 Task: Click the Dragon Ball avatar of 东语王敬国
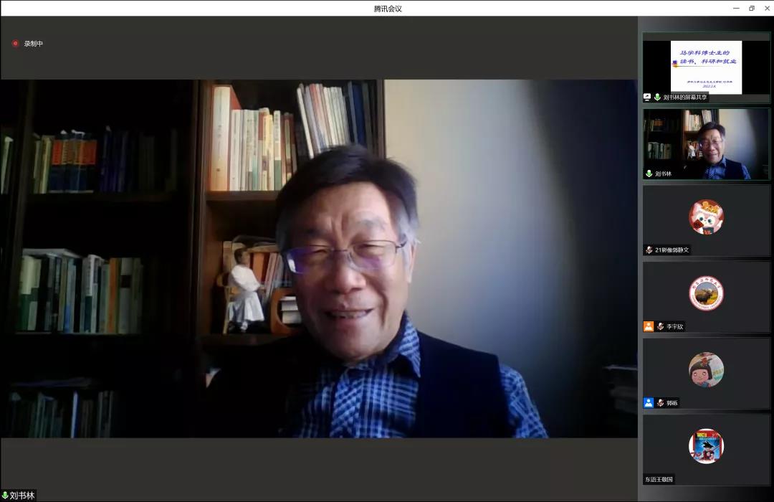click(706, 446)
